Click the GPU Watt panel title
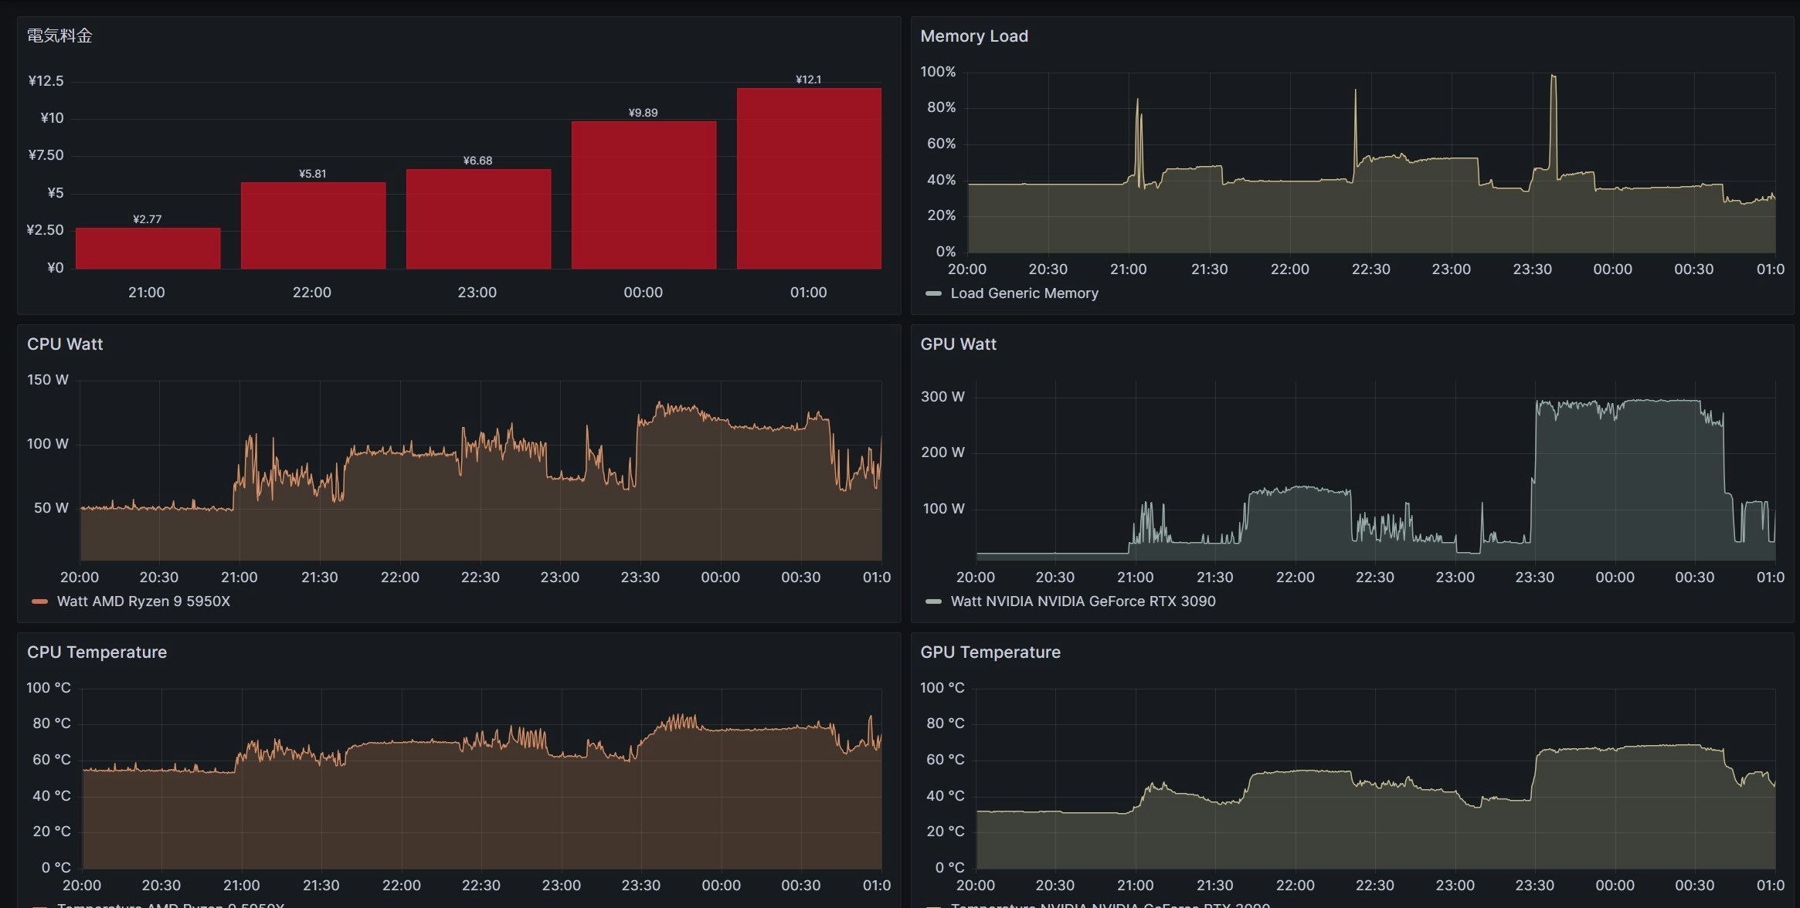The height and width of the screenshot is (908, 1800). point(958,344)
